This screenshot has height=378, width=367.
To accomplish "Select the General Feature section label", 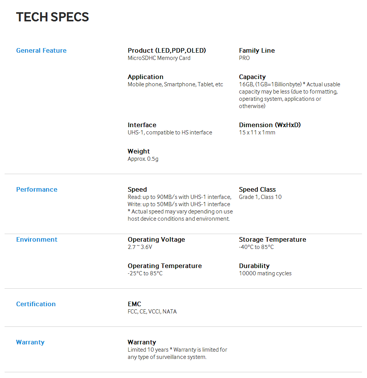I will click(41, 50).
